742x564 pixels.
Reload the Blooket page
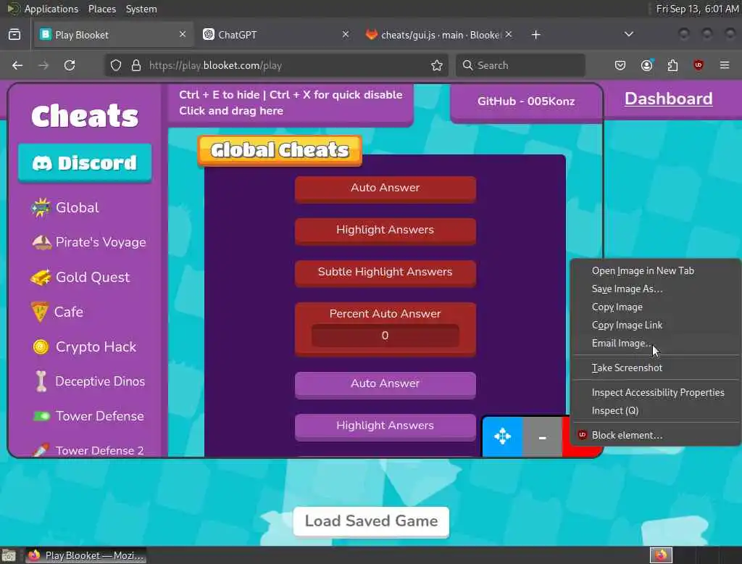pyautogui.click(x=70, y=65)
